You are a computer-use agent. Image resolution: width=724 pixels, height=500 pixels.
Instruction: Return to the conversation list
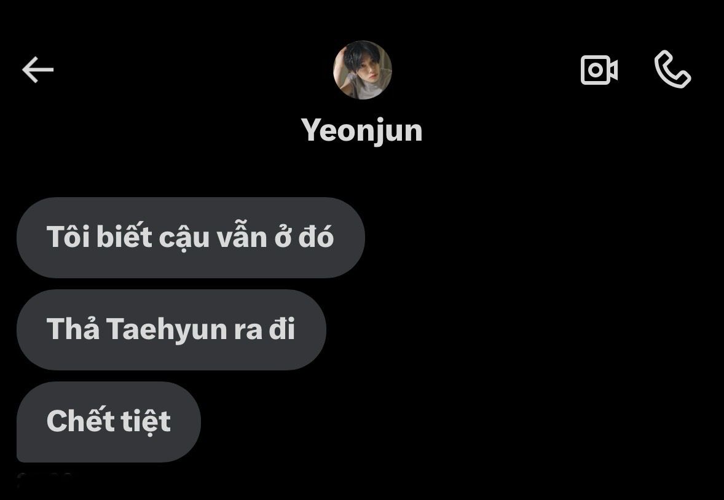click(38, 69)
